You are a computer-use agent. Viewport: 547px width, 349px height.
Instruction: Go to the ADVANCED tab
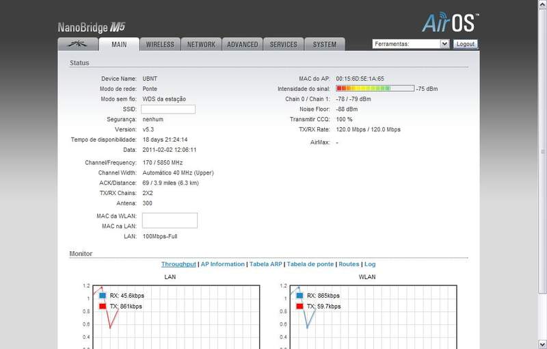click(243, 44)
